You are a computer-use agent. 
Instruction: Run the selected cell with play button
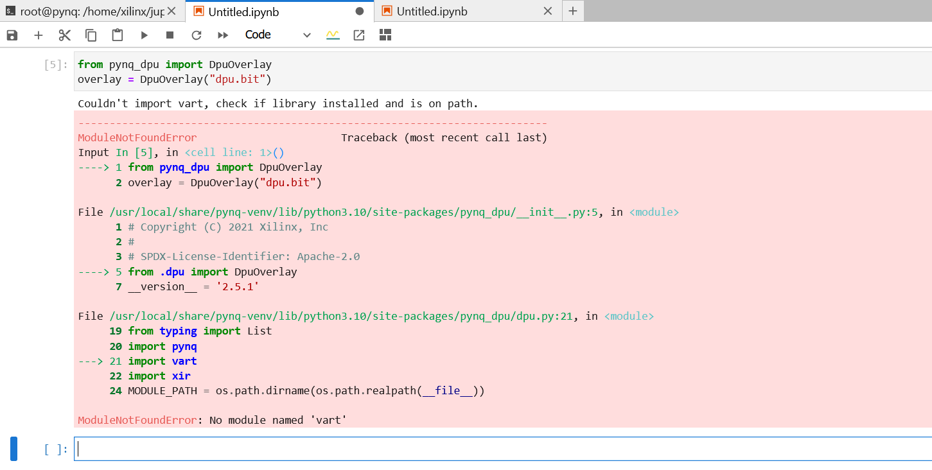(144, 35)
